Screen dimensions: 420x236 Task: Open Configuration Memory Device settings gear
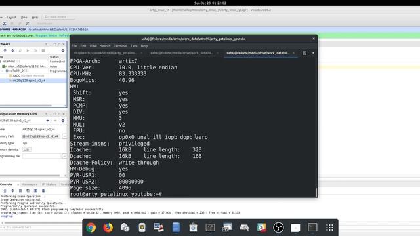coord(63,121)
